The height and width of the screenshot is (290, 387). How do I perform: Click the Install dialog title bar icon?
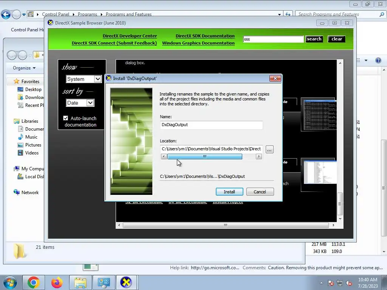pos(108,78)
